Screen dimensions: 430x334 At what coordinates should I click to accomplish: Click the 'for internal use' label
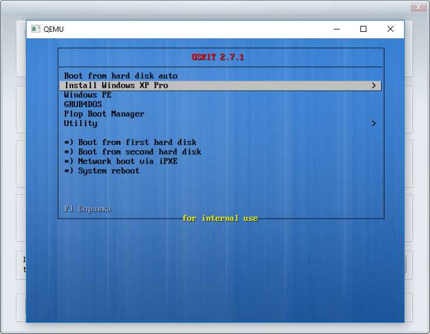[220, 219]
